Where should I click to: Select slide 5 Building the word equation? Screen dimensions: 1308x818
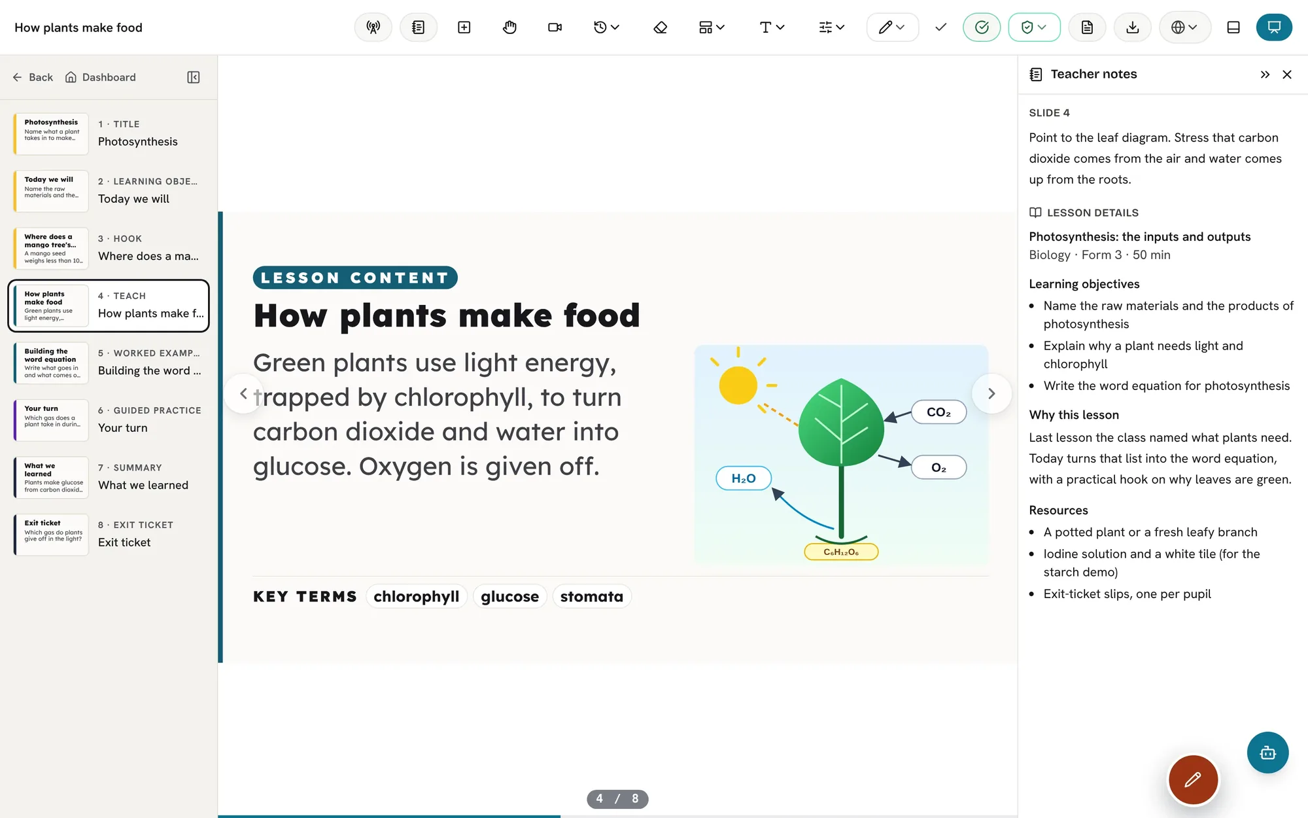point(109,363)
